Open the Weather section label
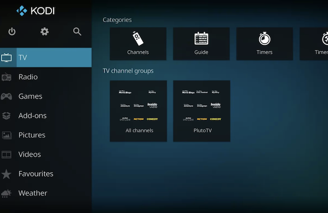This screenshot has height=213, width=328. [x=33, y=193]
